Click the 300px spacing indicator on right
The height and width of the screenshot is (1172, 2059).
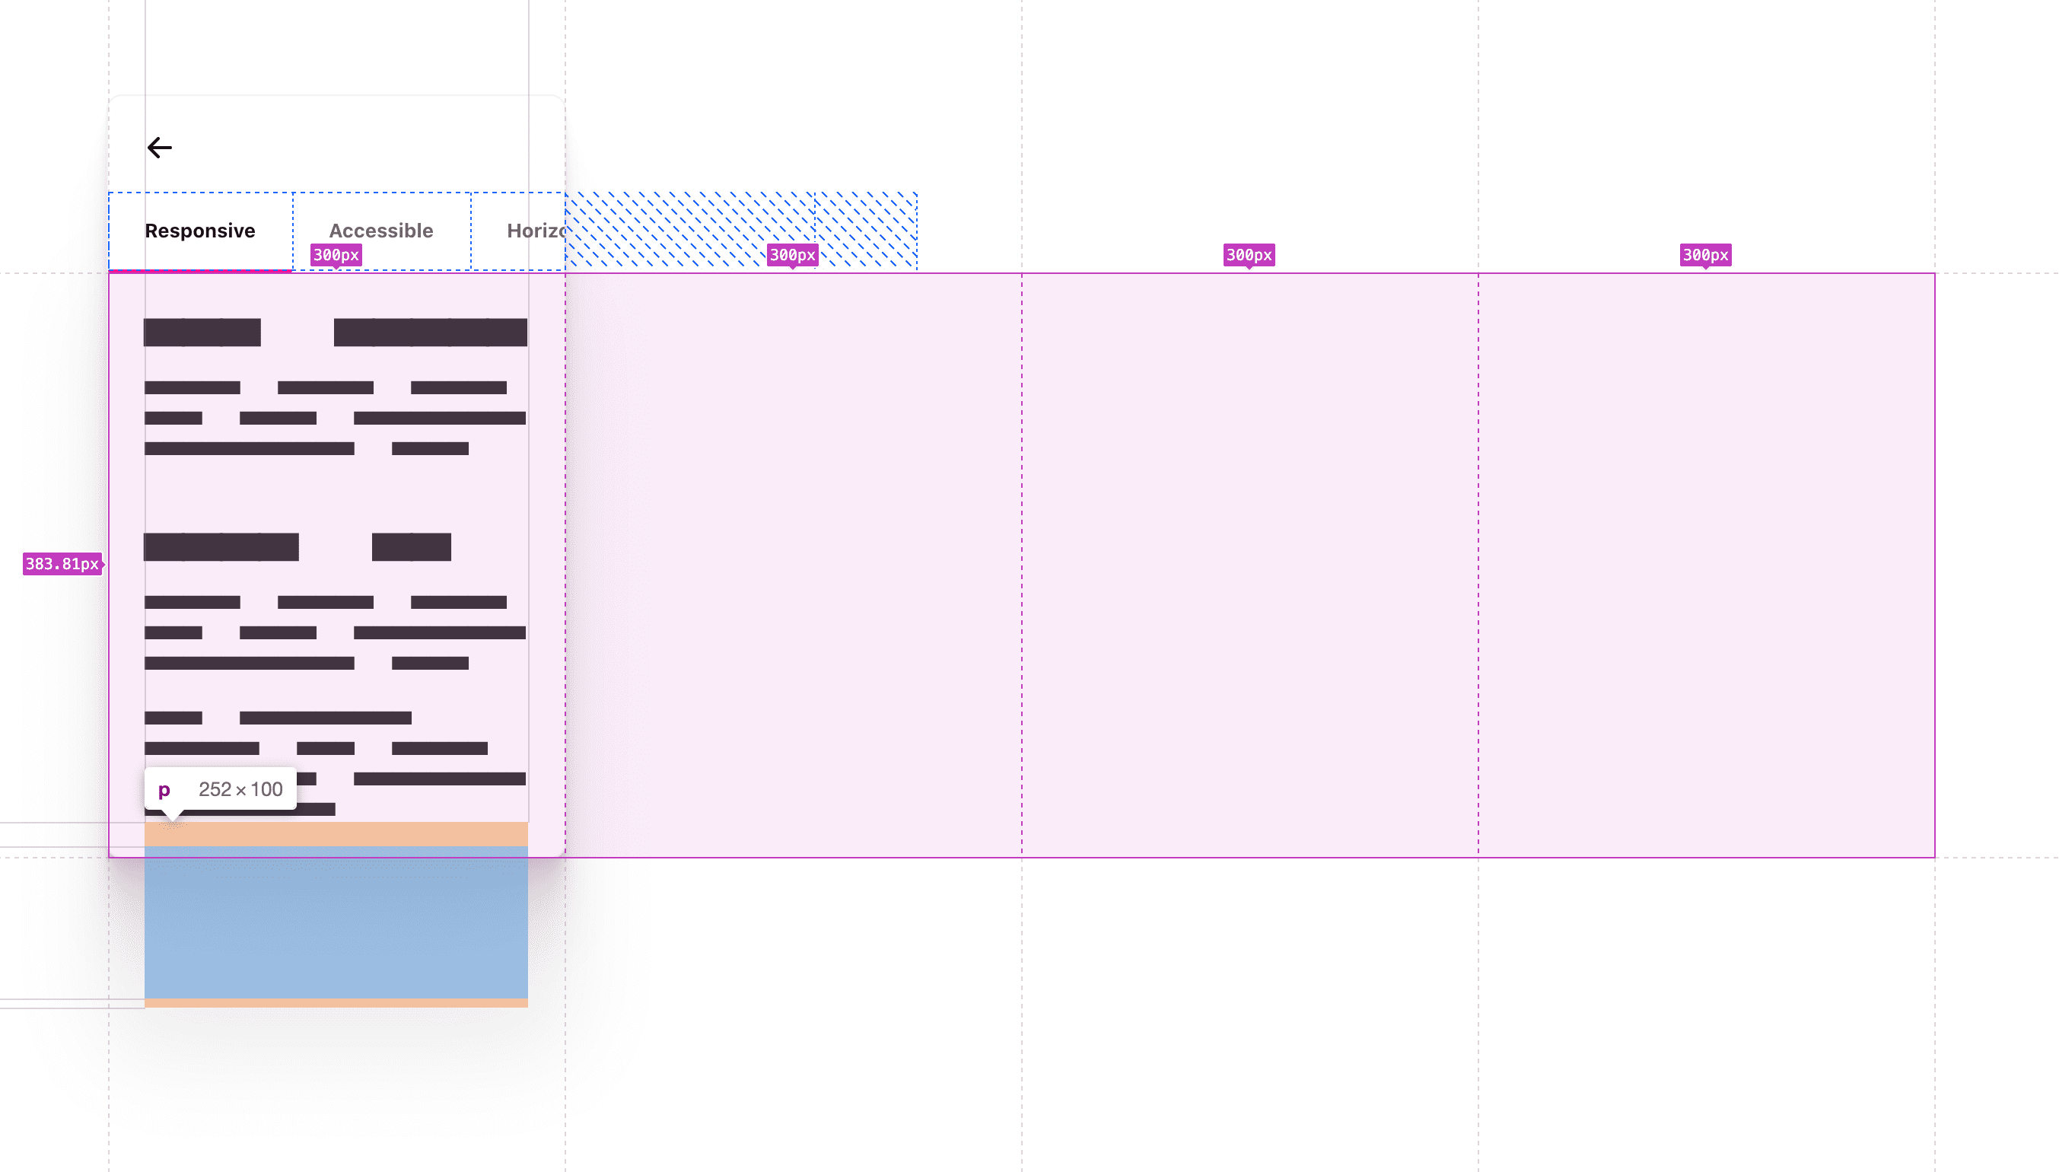coord(1705,254)
